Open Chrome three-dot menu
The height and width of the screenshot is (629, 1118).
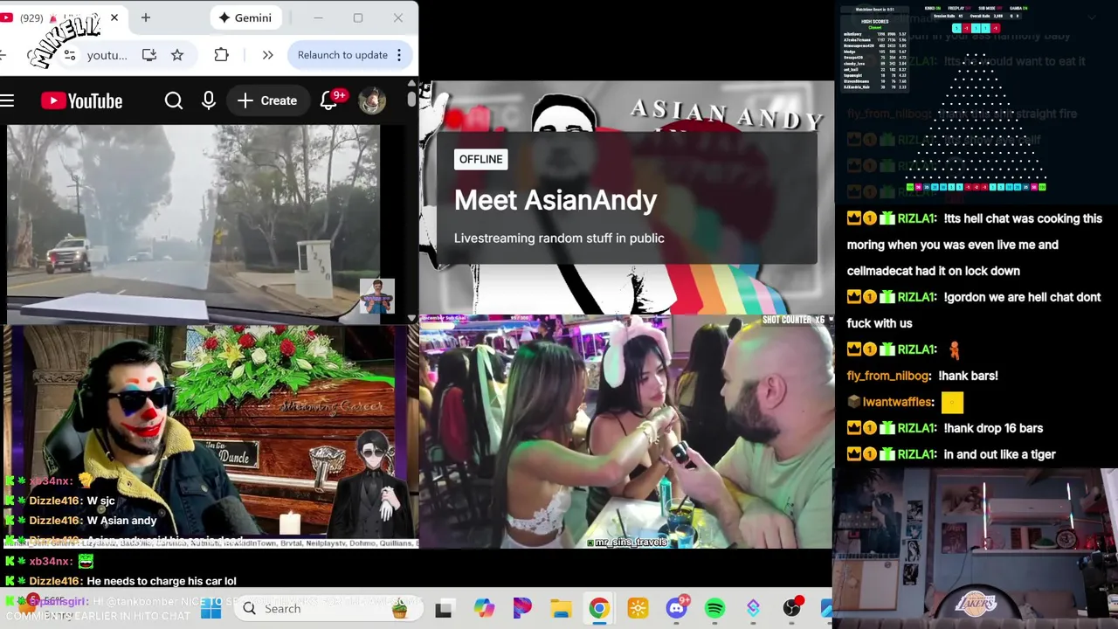(399, 55)
